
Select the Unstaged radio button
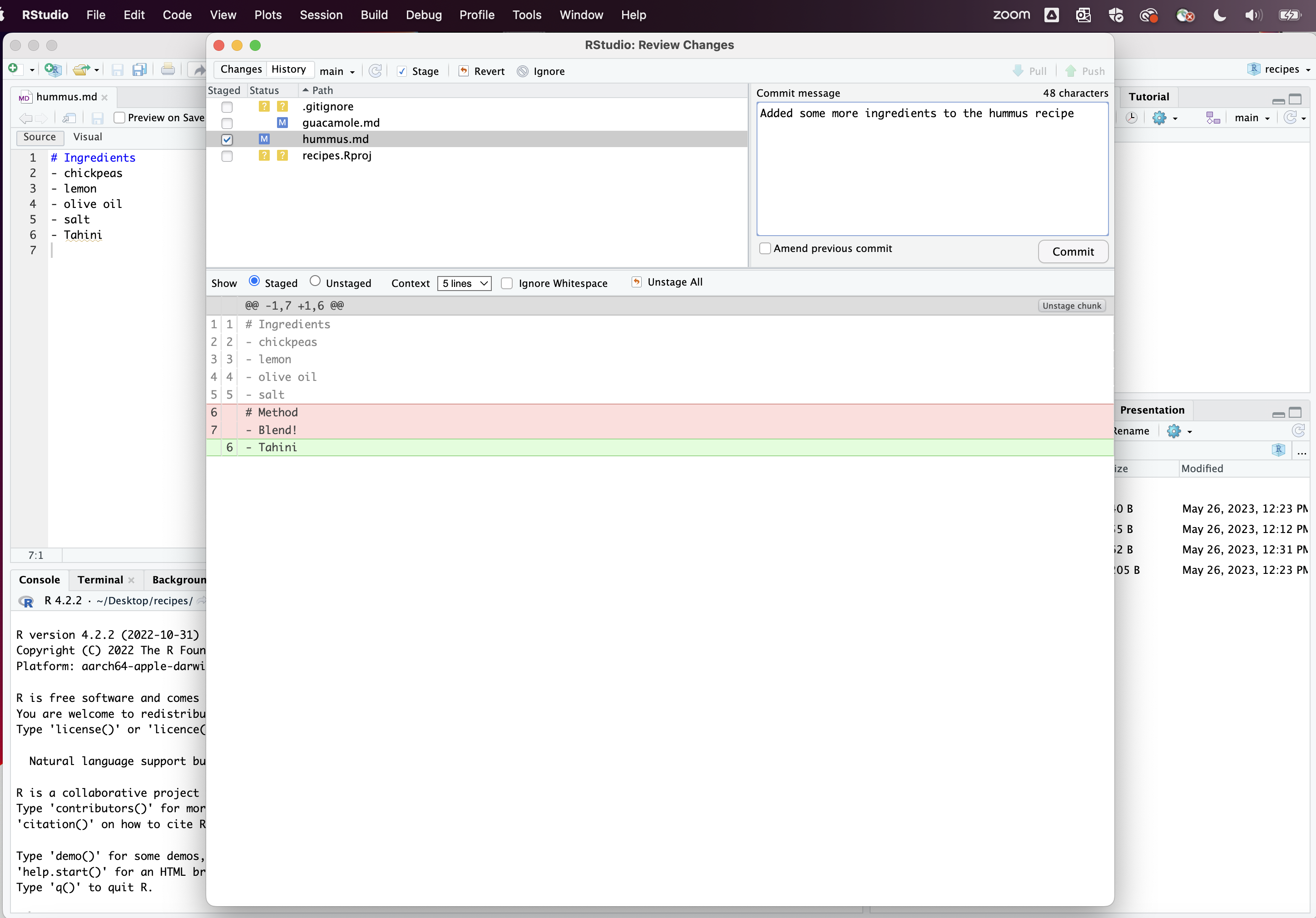(317, 281)
